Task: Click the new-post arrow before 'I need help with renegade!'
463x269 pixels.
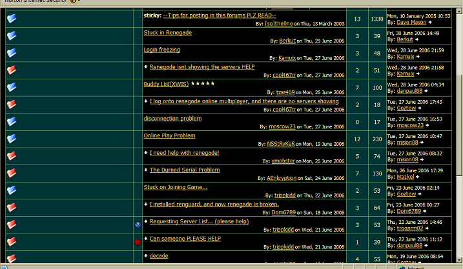Action: tap(146, 153)
